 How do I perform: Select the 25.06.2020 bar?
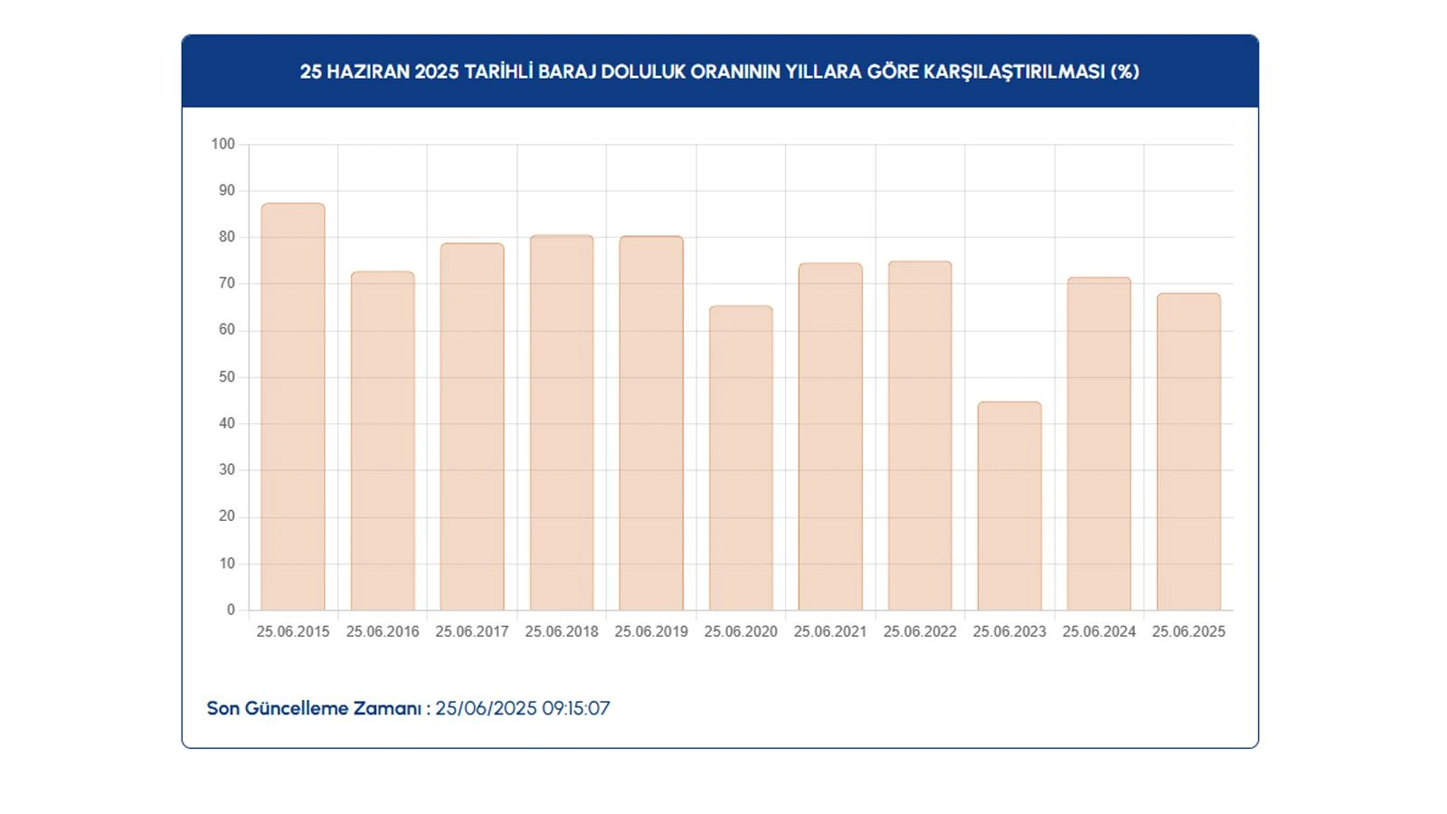(741, 459)
